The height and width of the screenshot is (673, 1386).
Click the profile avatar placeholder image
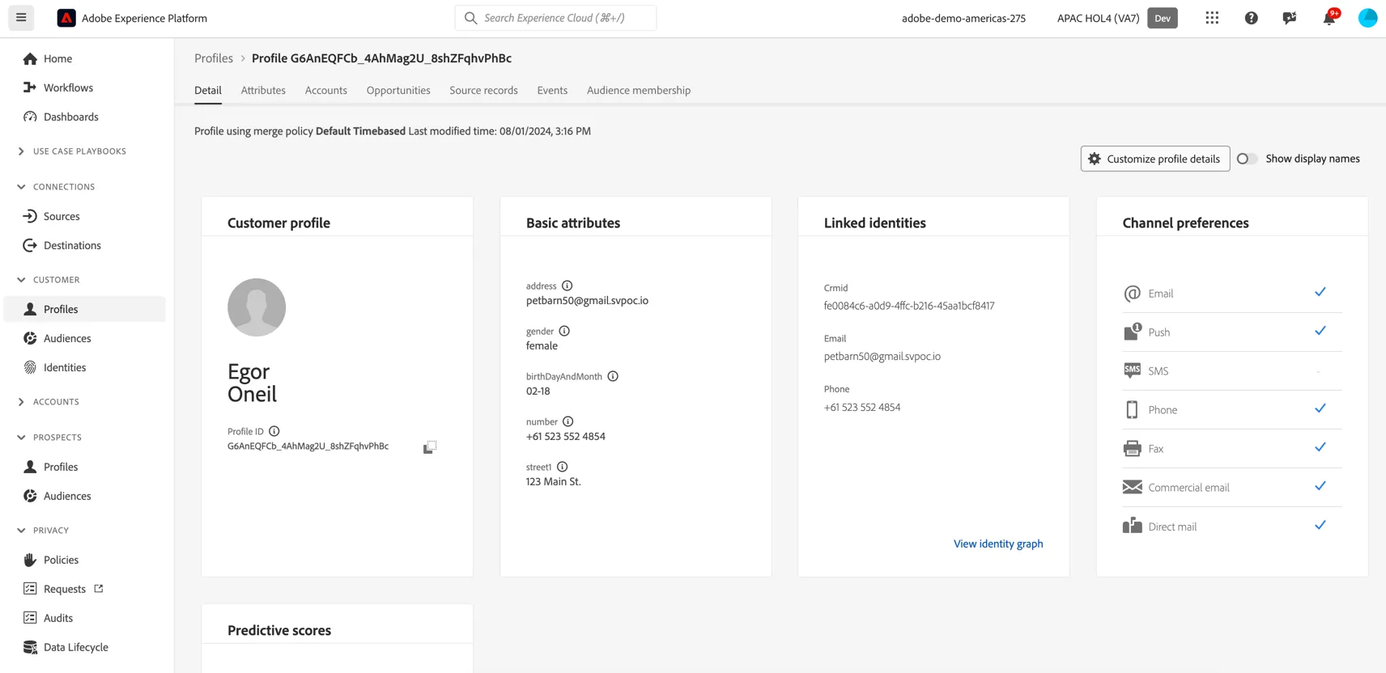click(257, 307)
